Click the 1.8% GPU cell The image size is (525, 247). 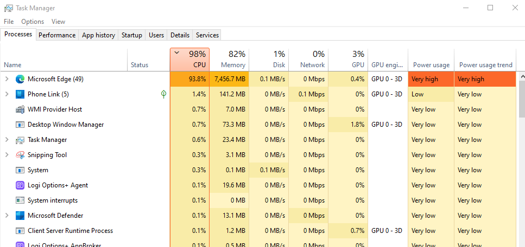tap(348, 125)
